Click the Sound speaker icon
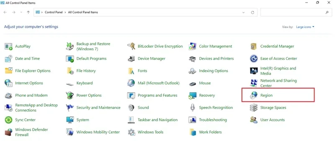Viewport: 335px width, 153px height. [x=131, y=108]
